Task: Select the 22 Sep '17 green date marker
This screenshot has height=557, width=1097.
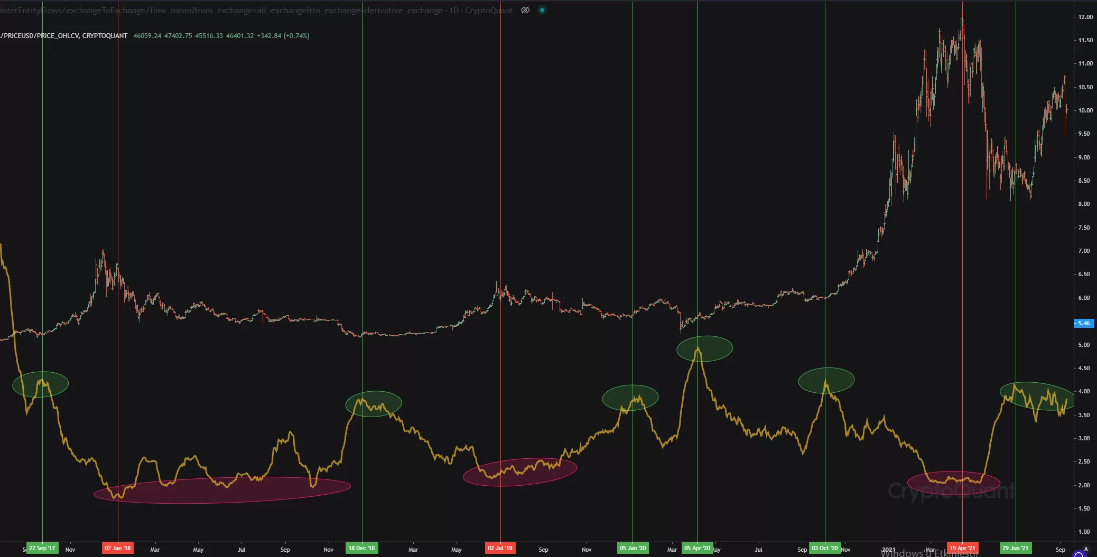Action: coord(42,548)
